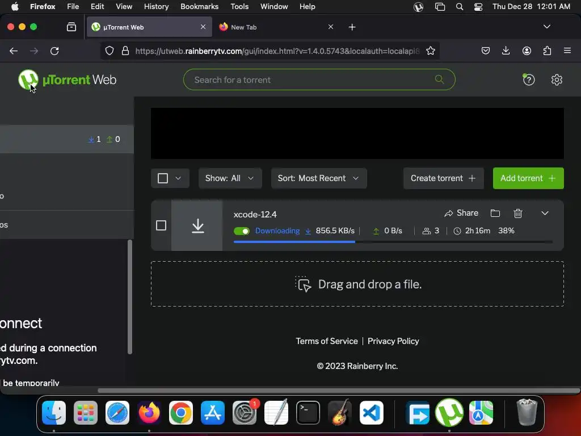
Task: Expand xcode-12.4 torrent details chevron
Action: point(545,213)
